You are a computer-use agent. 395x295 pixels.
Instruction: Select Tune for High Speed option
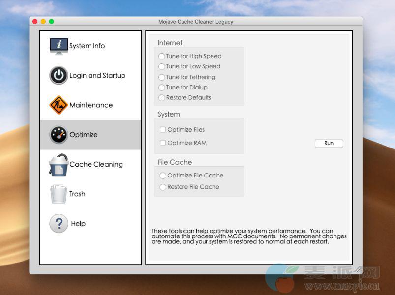tap(162, 56)
